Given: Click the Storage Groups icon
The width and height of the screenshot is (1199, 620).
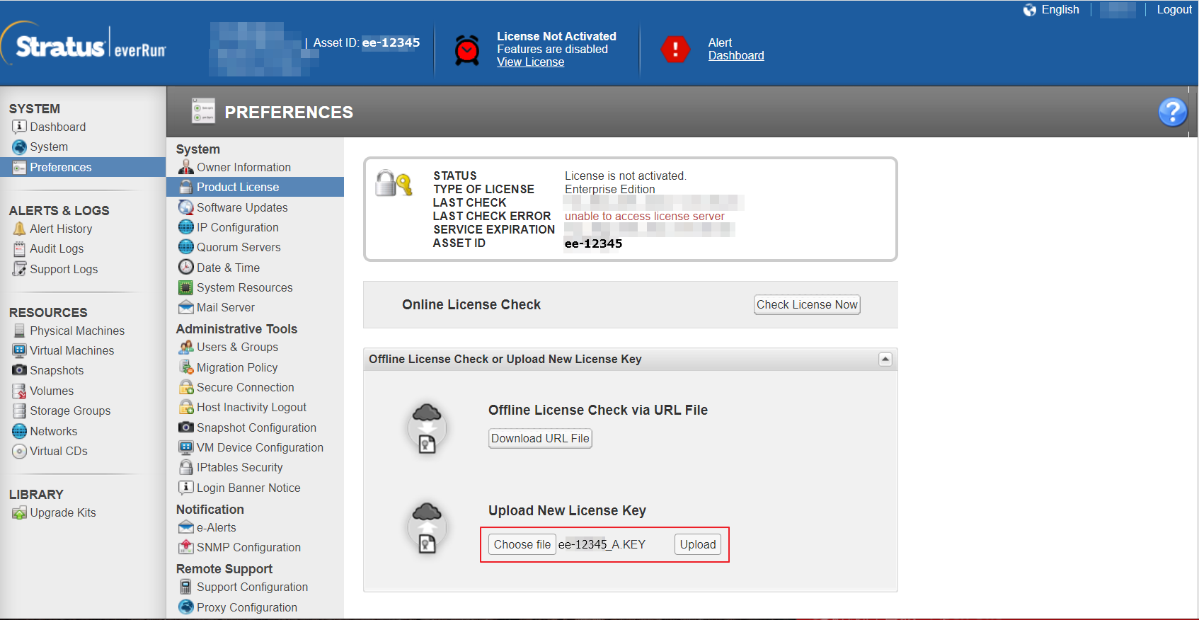Looking at the screenshot, I should pos(19,411).
